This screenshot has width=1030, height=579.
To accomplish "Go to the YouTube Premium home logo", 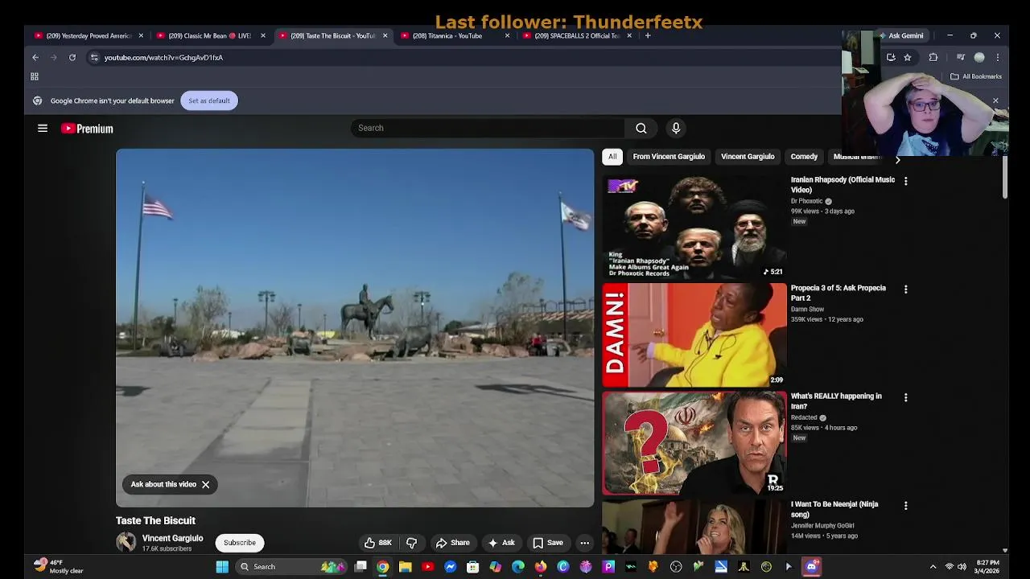I will point(87,129).
